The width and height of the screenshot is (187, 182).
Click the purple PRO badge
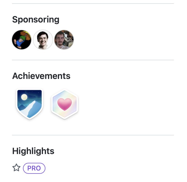pos(34,168)
